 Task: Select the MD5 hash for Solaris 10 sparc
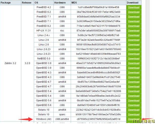click(x=99, y=114)
